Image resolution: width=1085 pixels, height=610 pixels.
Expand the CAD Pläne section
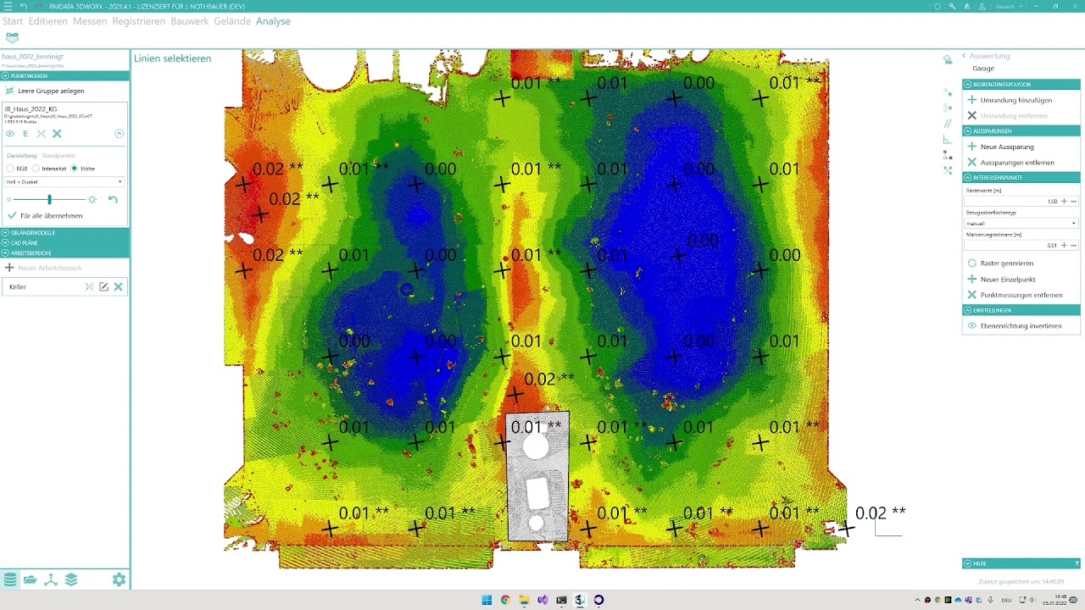64,243
